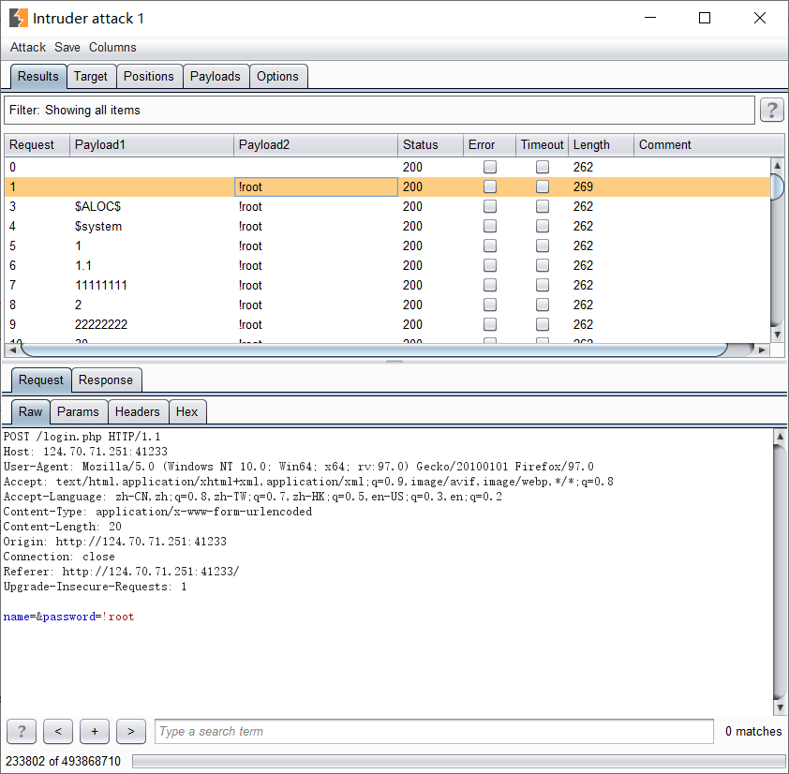Show the Request tab
789x774 pixels.
40,380
